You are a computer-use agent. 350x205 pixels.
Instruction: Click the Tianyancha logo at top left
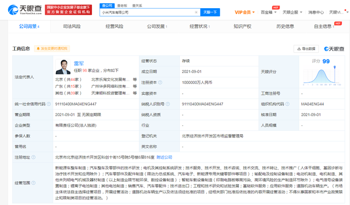pos(25,10)
